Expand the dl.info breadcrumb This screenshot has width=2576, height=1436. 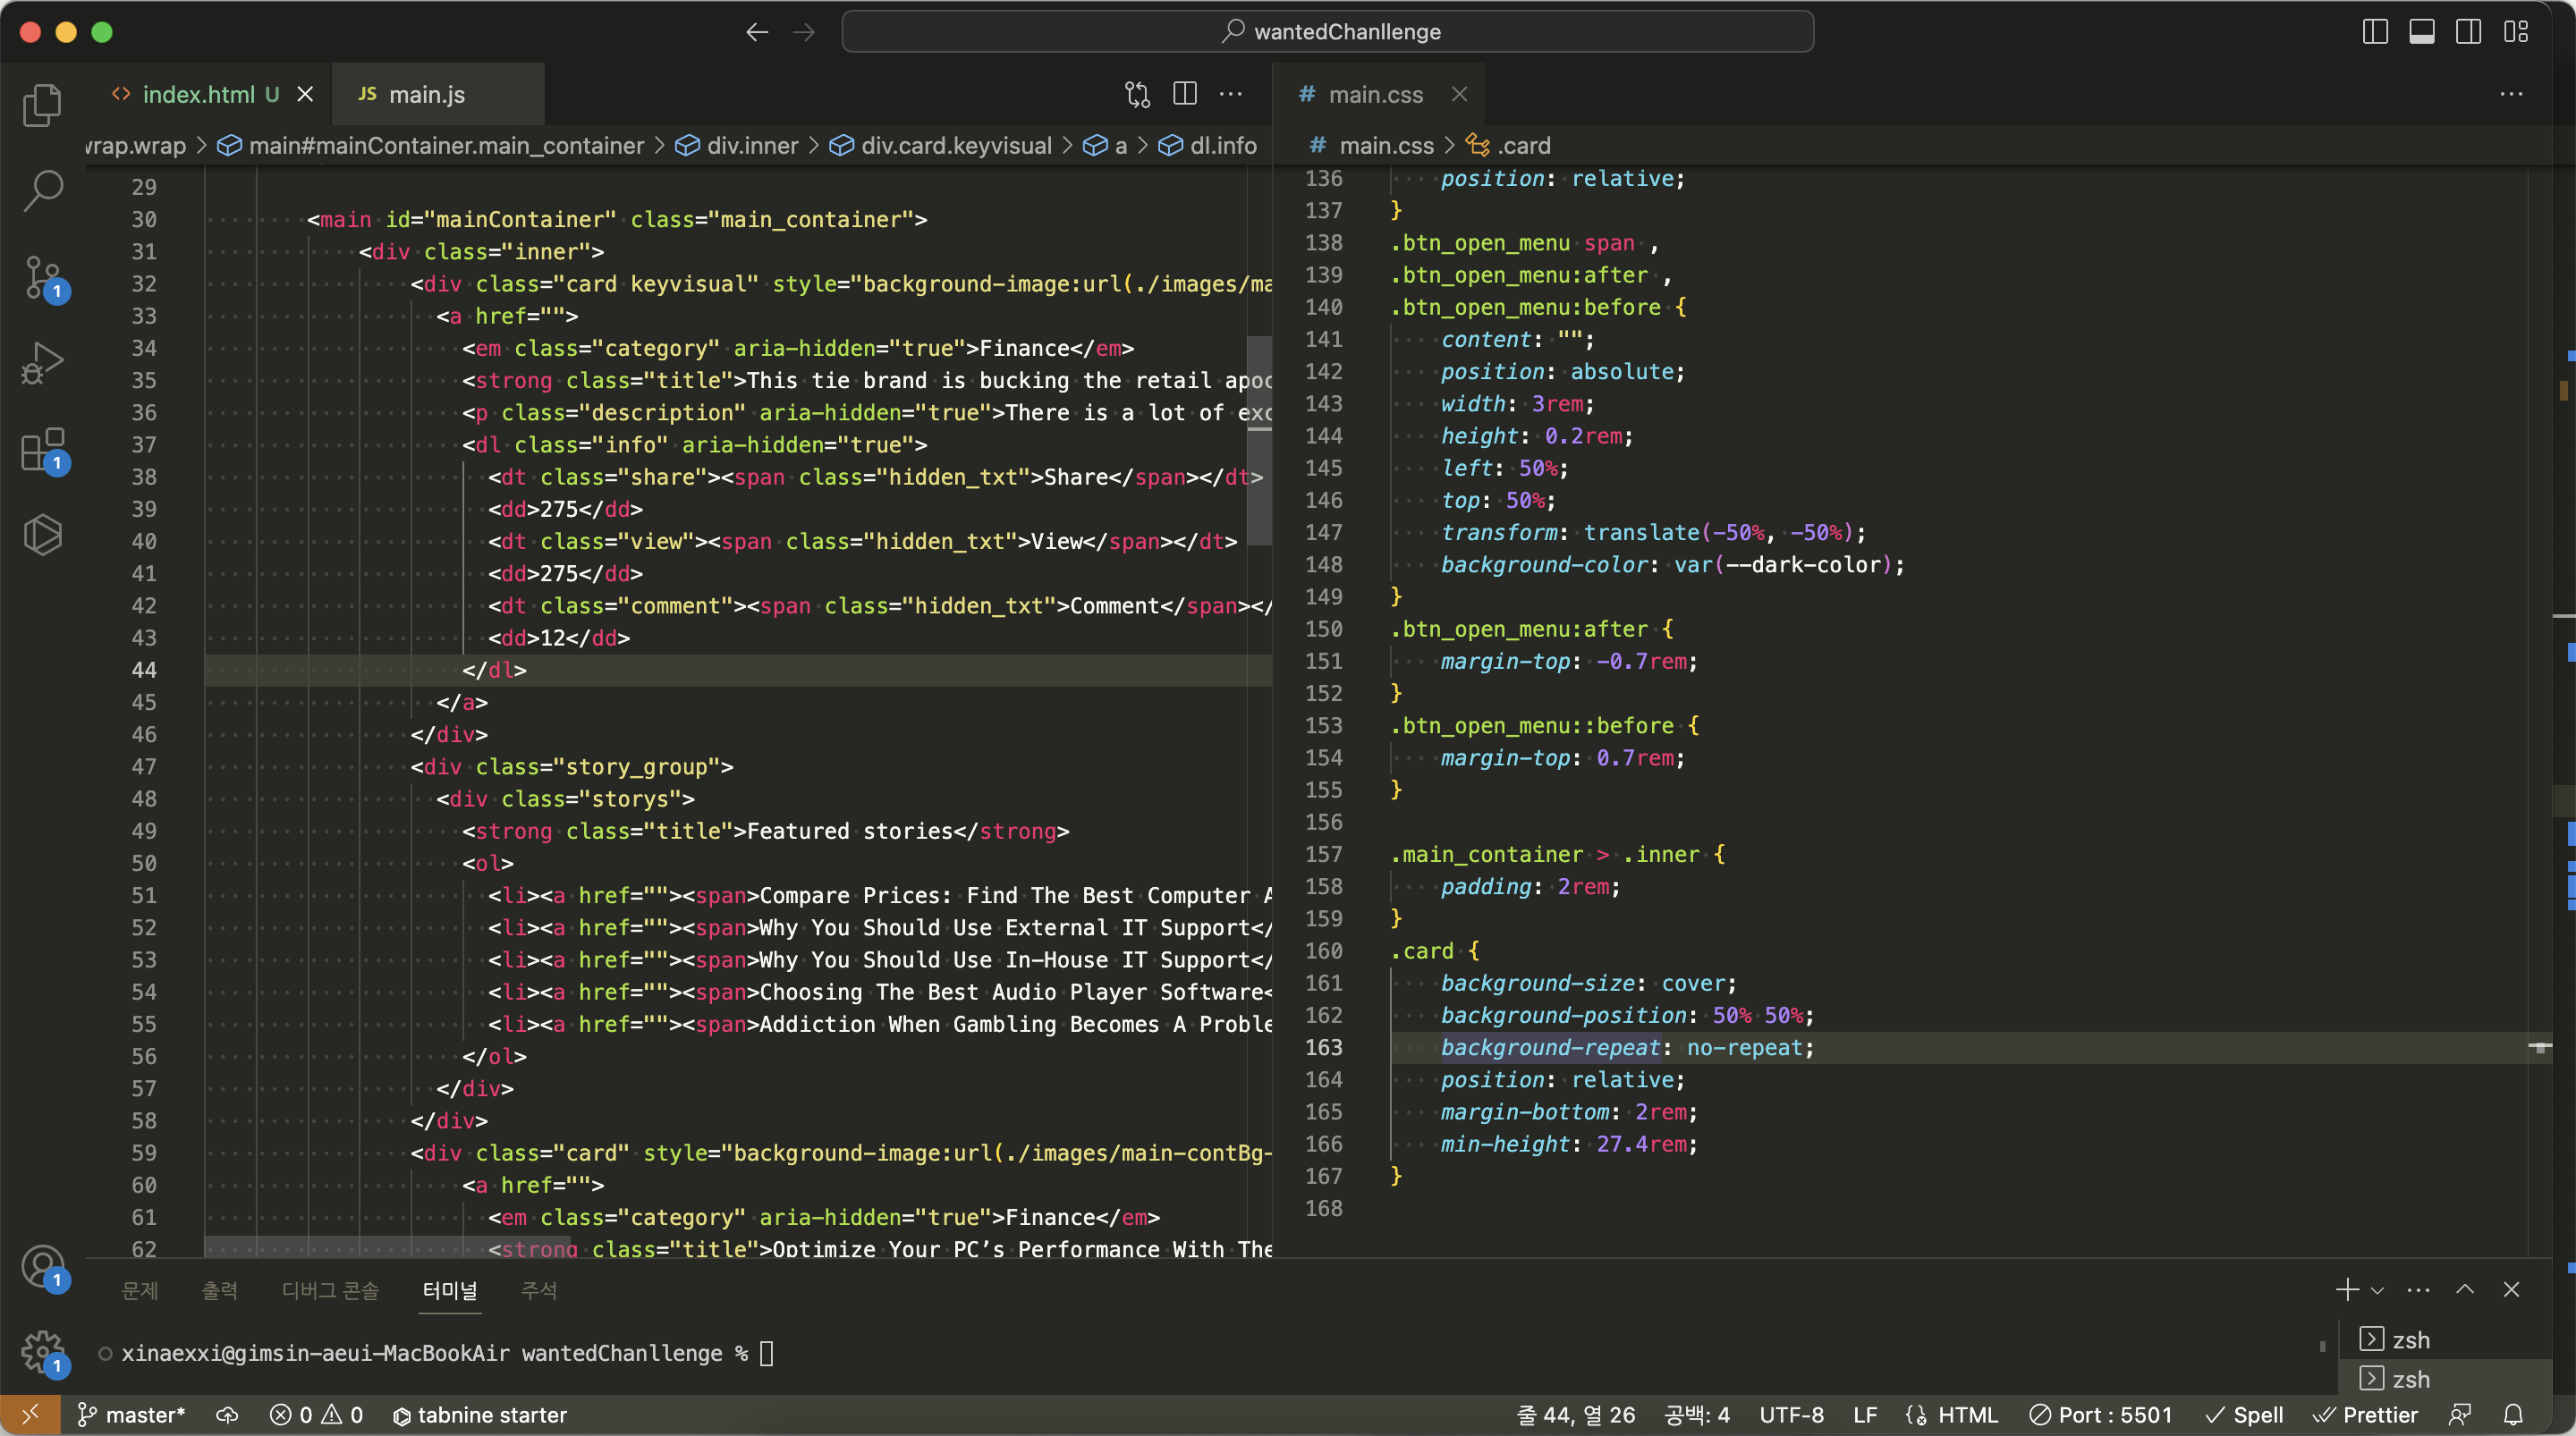tap(1208, 146)
